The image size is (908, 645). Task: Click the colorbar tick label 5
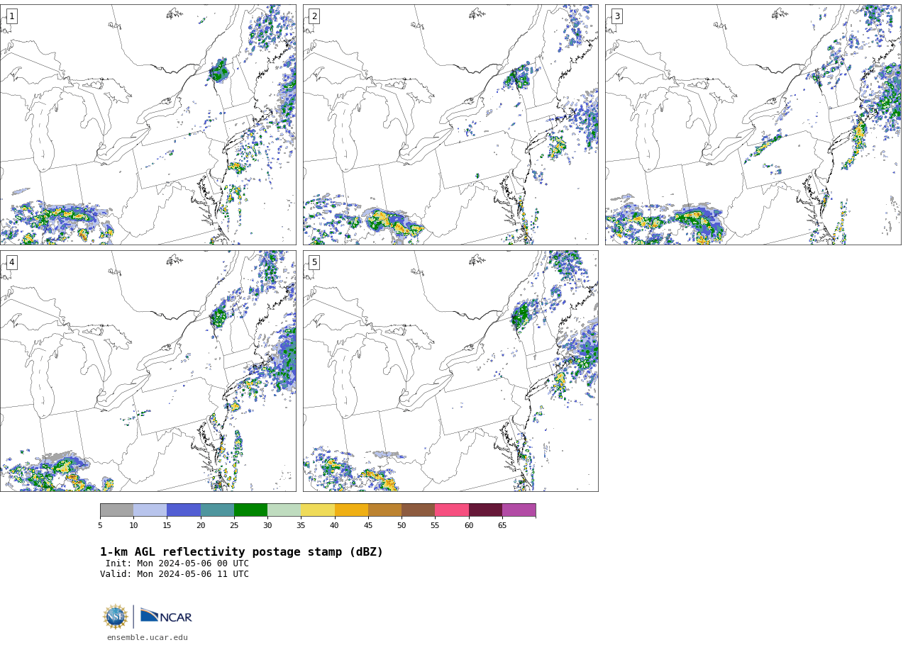click(100, 525)
